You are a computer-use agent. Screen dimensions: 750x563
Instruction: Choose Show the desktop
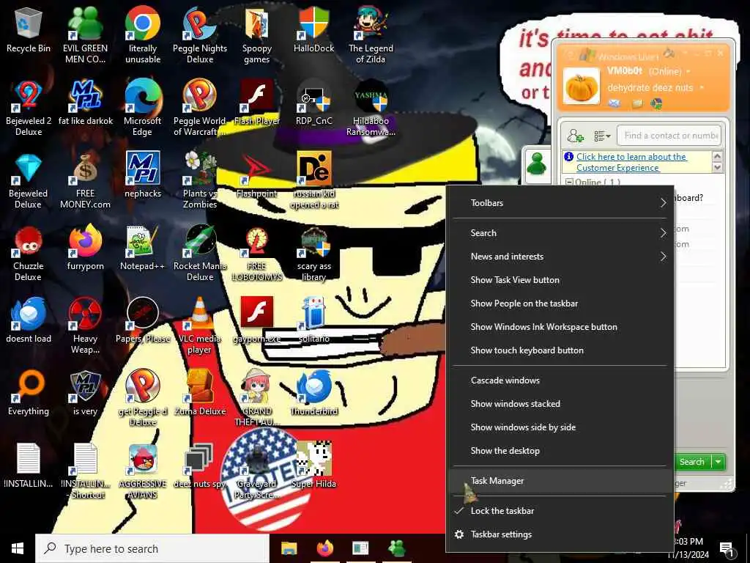click(x=560, y=451)
